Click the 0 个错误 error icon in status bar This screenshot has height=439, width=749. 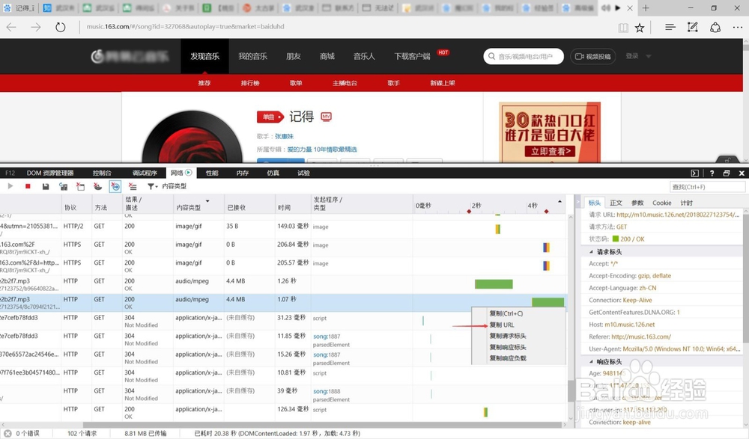click(x=7, y=433)
